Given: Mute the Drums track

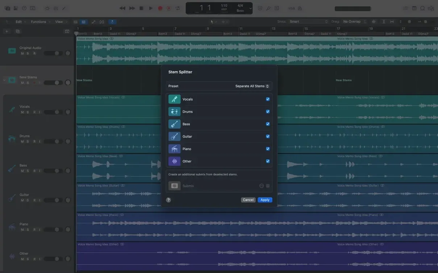Looking at the screenshot, I should pos(22,142).
